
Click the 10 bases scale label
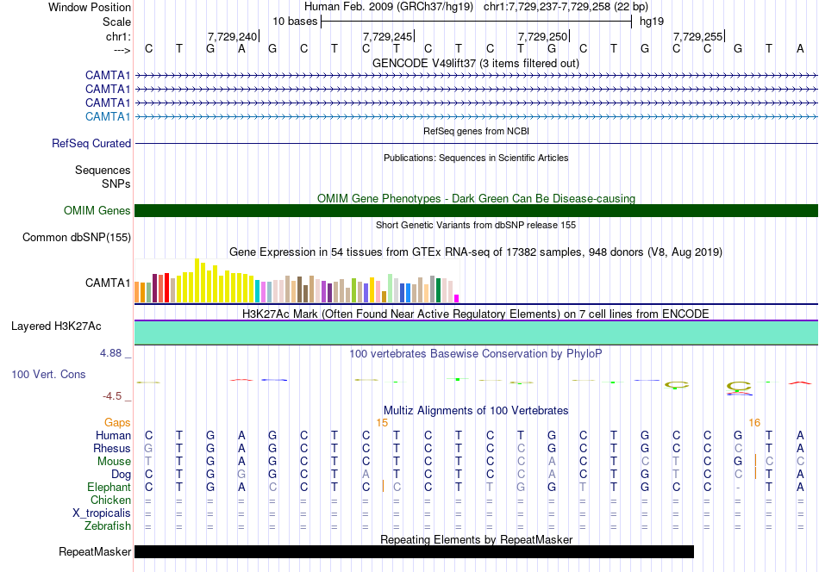pyautogui.click(x=295, y=22)
